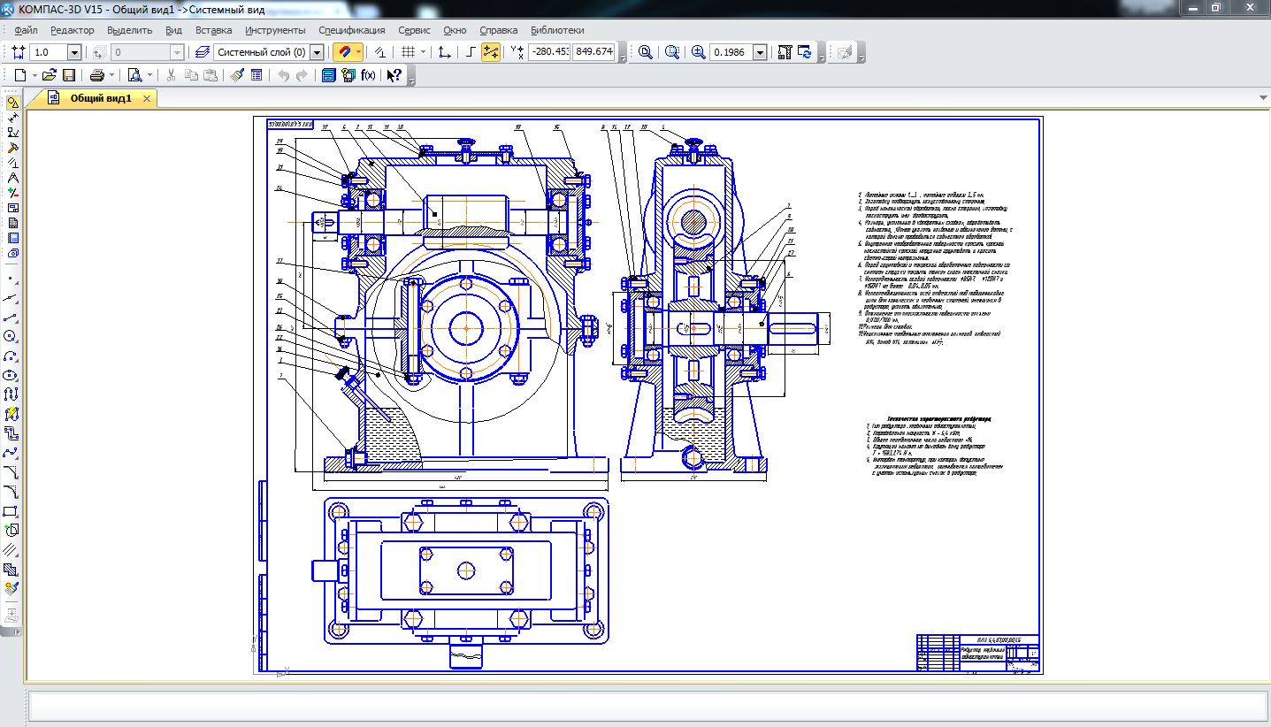Open the Вставка menu
Screen dimensions: 1271x727
click(x=213, y=29)
